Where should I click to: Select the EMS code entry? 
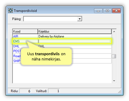(16, 41)
